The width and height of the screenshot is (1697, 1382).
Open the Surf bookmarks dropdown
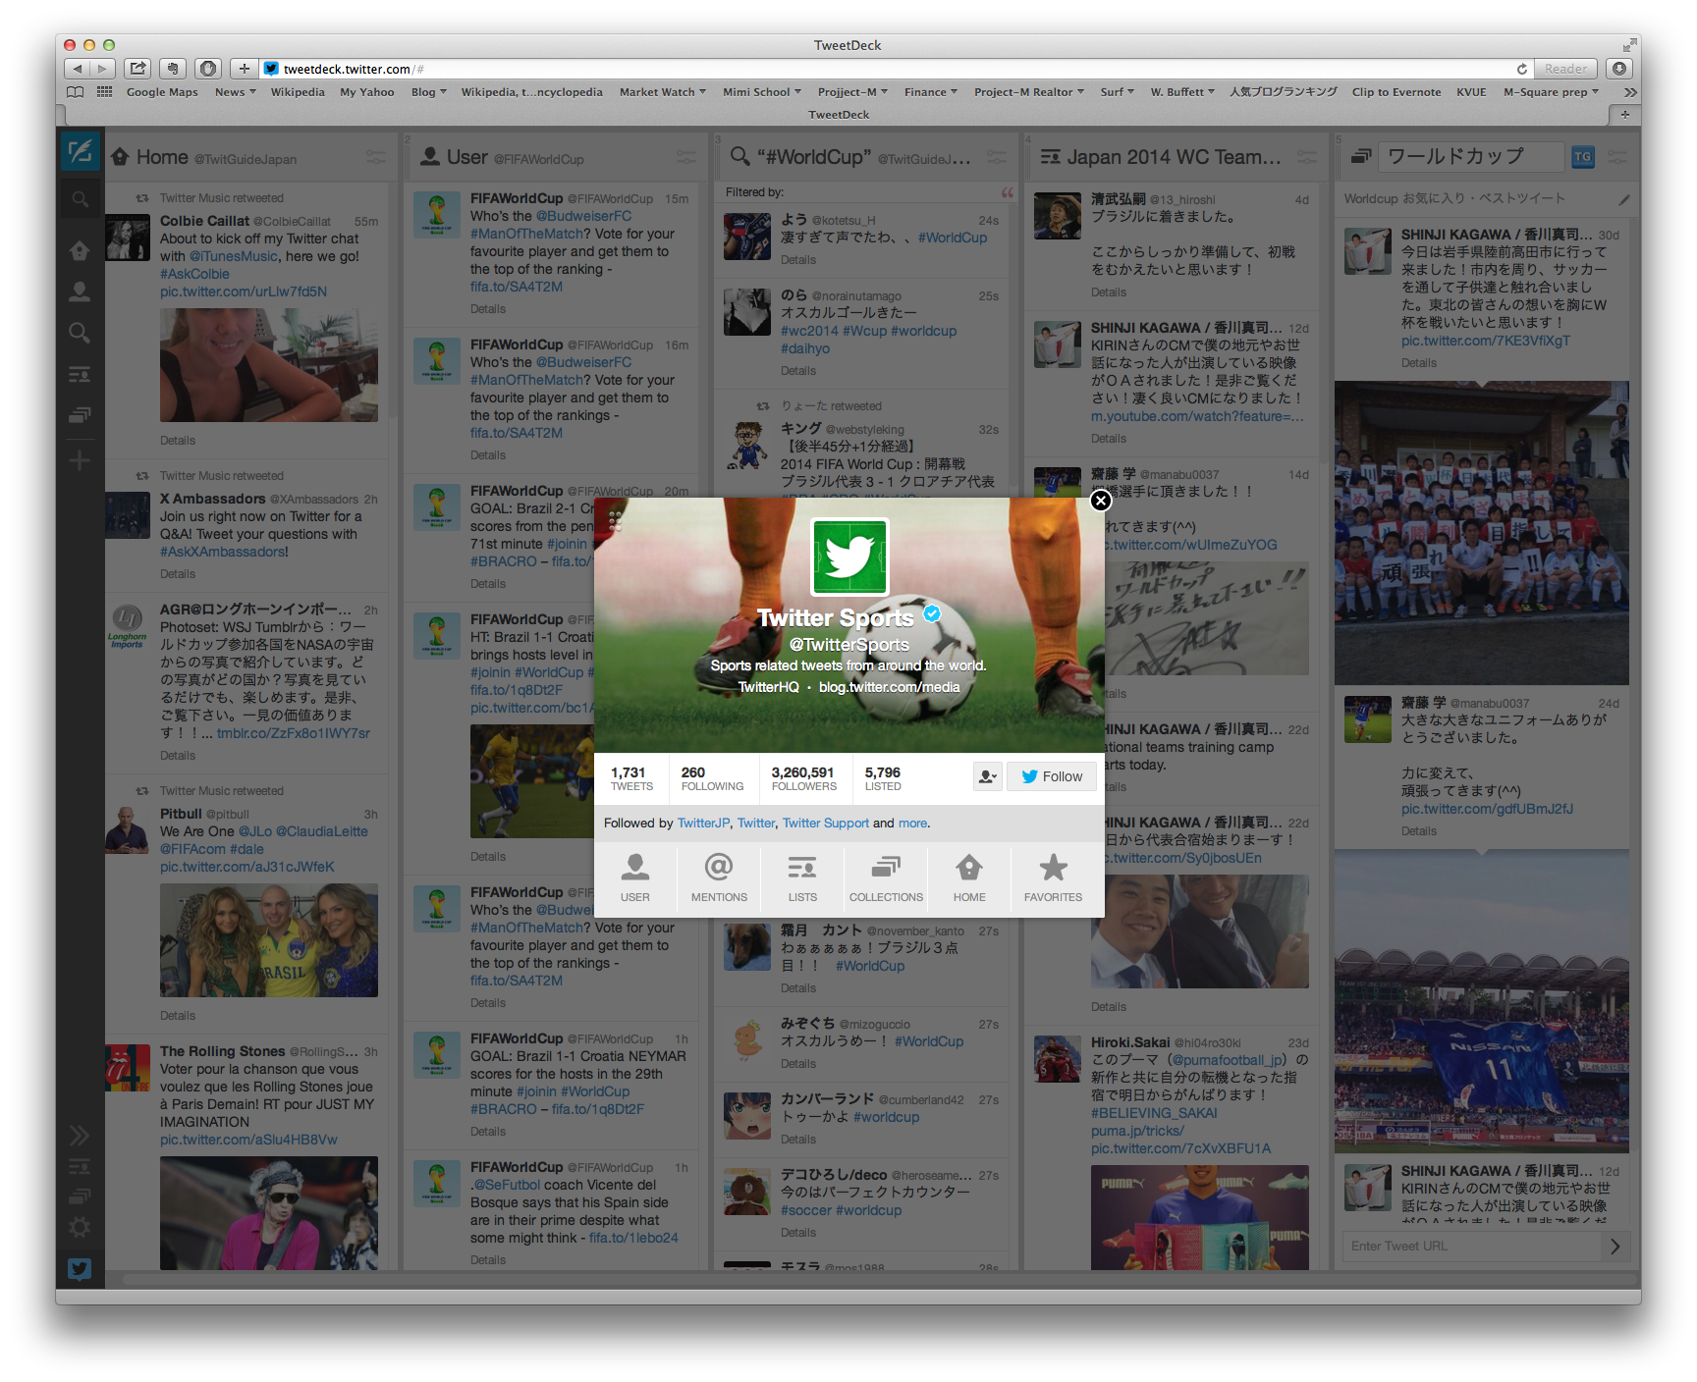tap(1118, 92)
